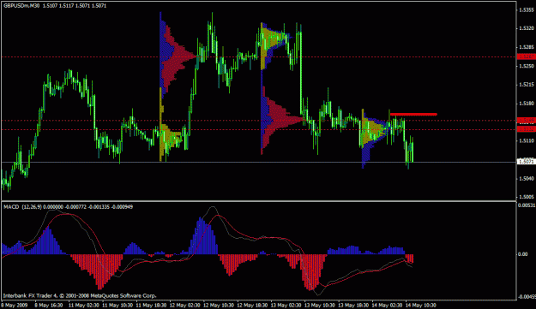The height and width of the screenshot is (309, 536).
Task: Click the 13 May 10:30 time label
Action: [320, 305]
